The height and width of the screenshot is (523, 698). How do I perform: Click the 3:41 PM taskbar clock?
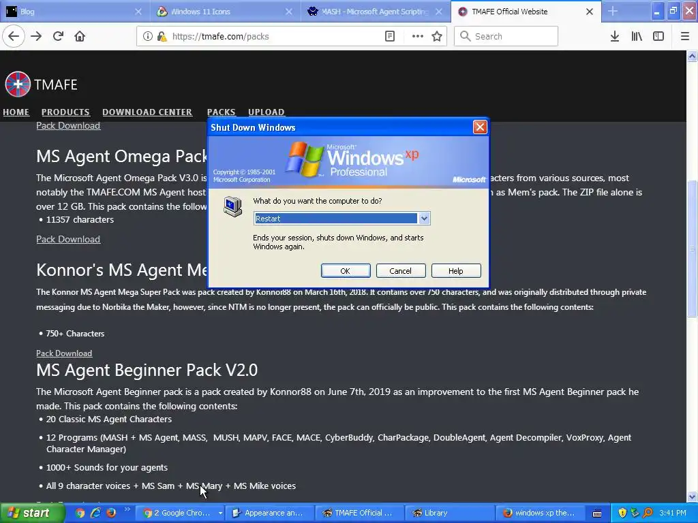[673, 513]
